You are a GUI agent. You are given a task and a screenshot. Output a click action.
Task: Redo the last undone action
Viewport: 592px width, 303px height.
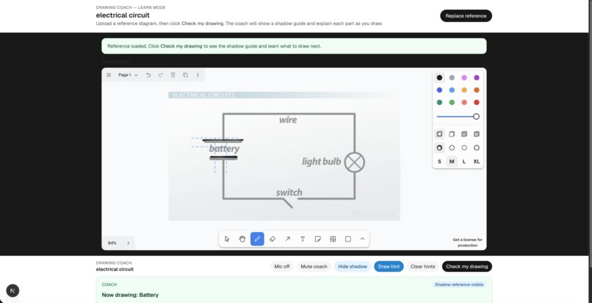tap(160, 75)
